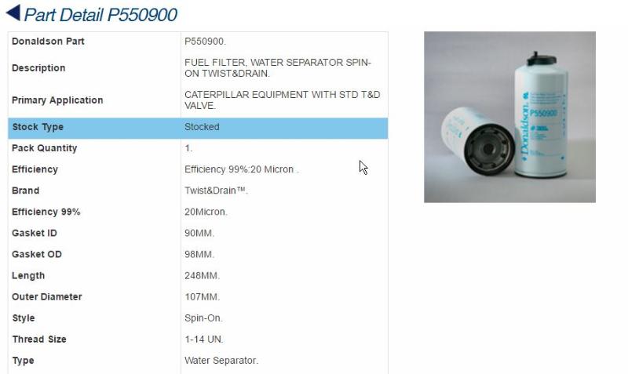628x374 pixels.
Task: Click the Thread Size 1-14 UN value
Action: 204,340
